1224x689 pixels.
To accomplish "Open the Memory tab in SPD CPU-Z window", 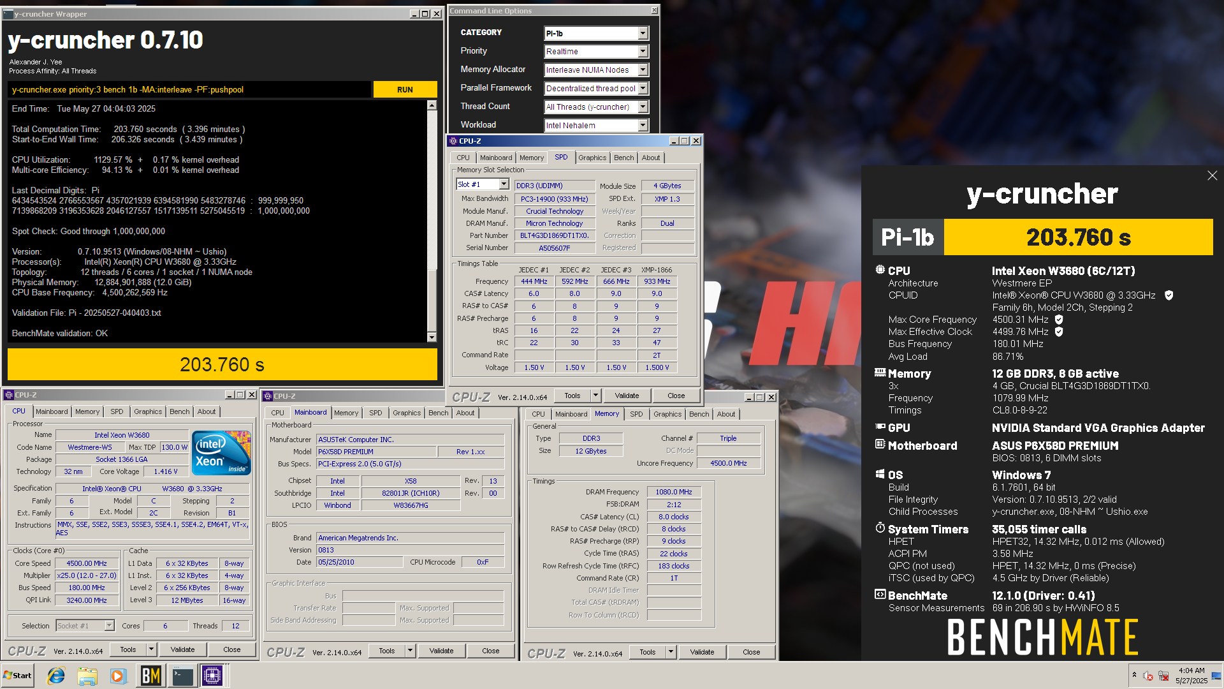I will [532, 158].
